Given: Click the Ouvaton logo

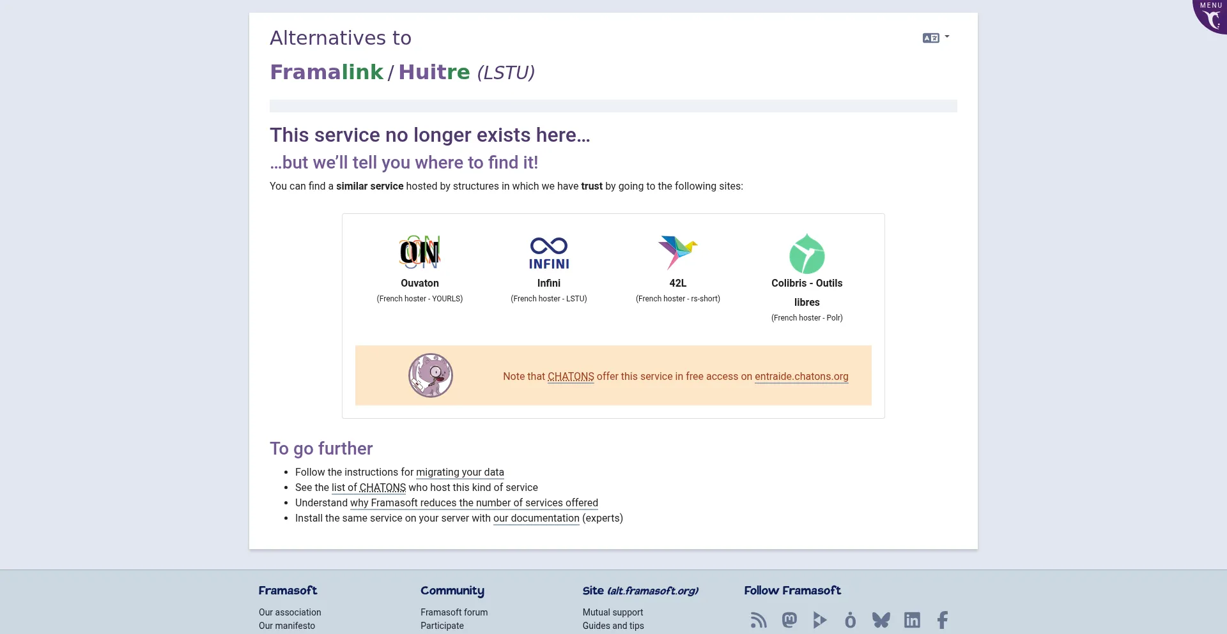Looking at the screenshot, I should point(420,252).
